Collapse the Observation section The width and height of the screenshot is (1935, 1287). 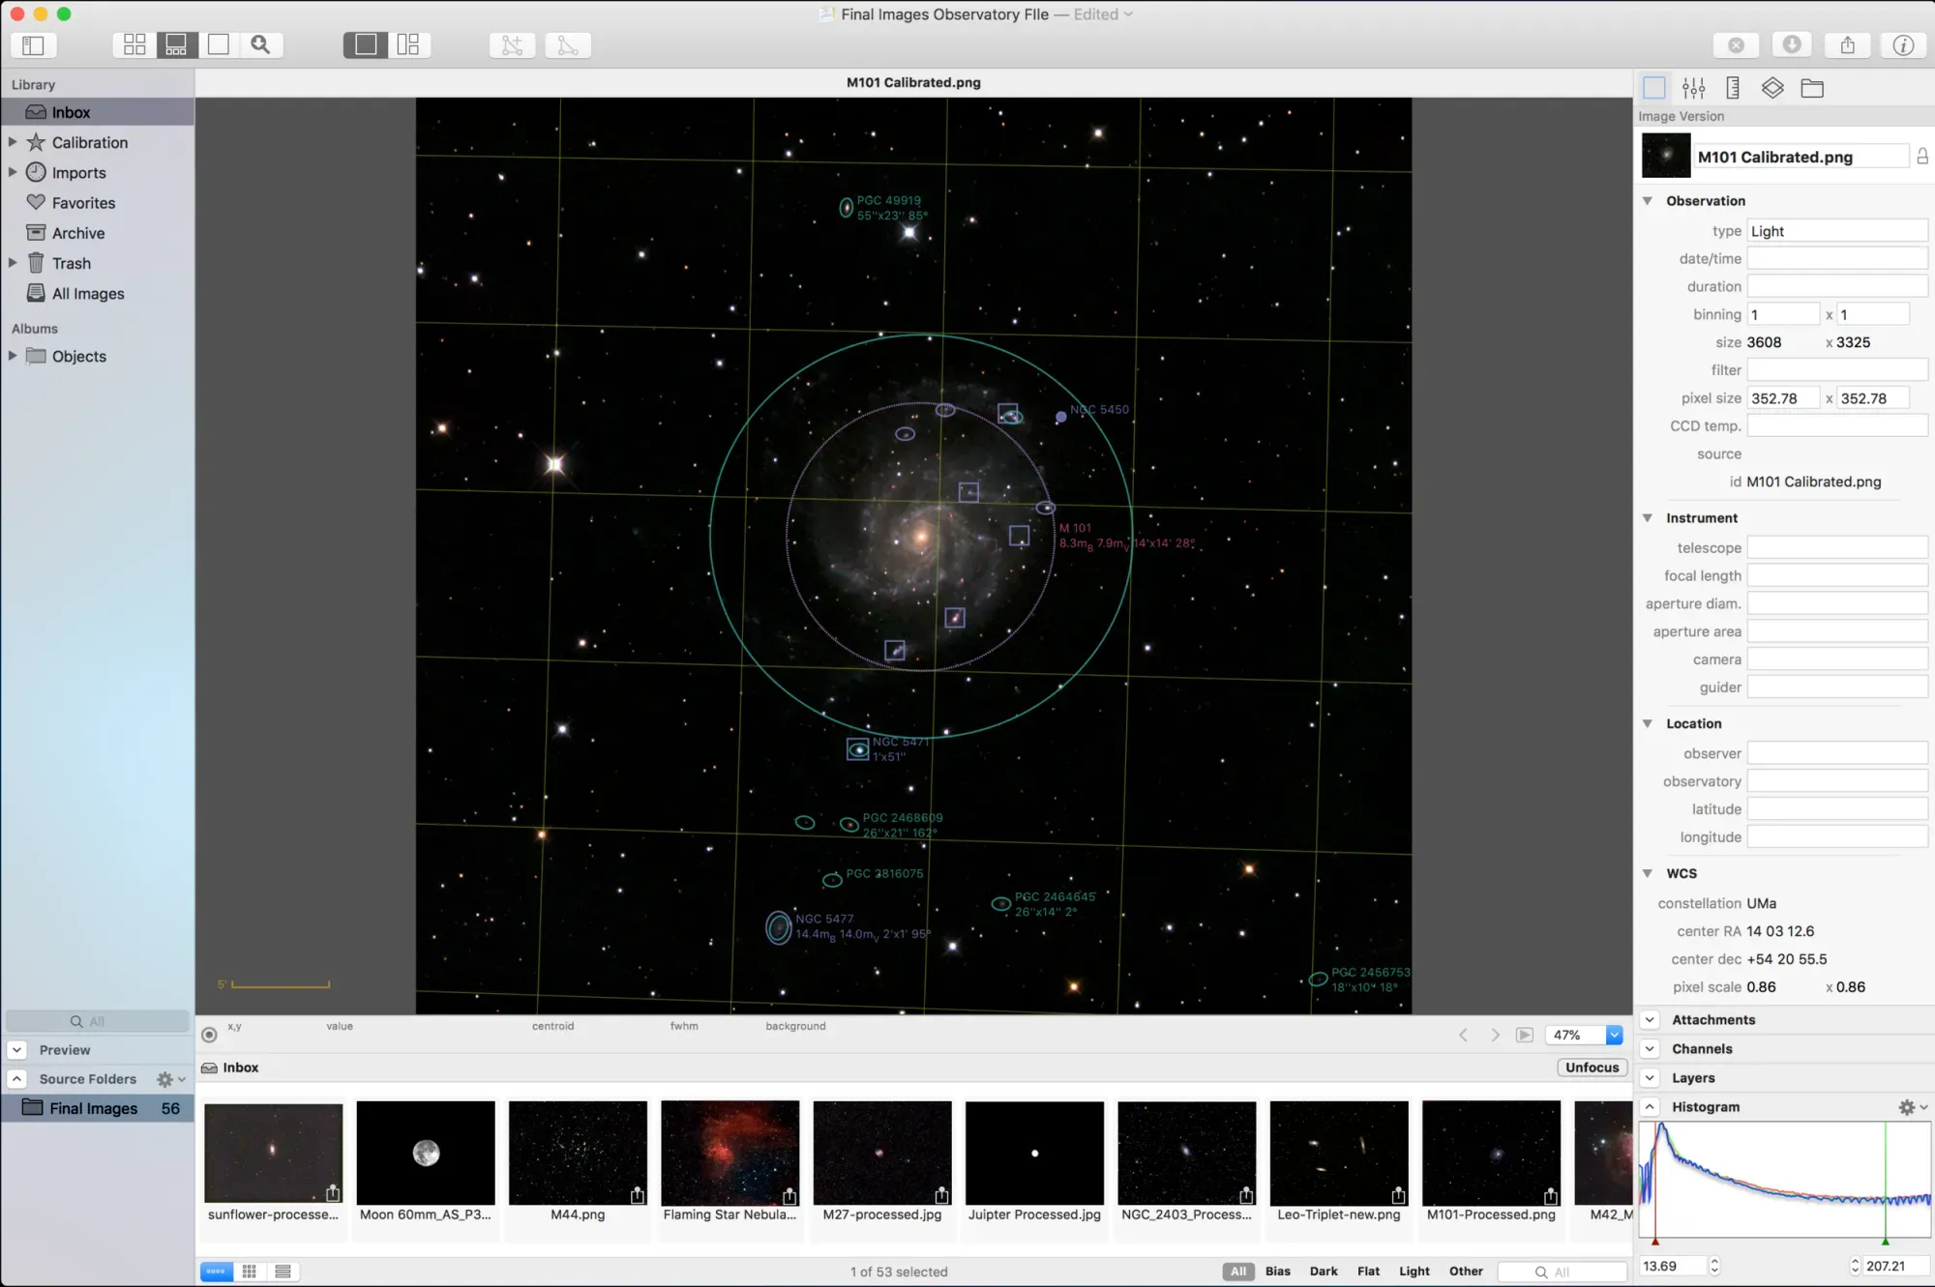(1649, 200)
